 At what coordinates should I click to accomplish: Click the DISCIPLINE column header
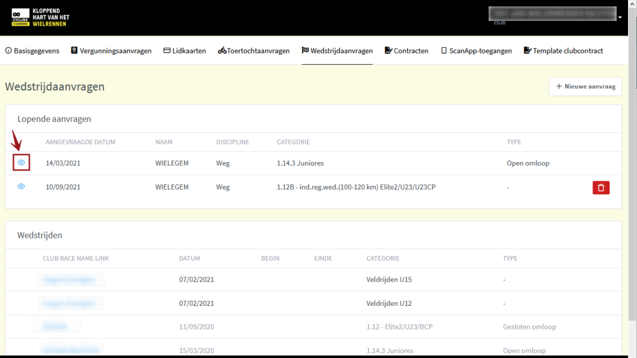(233, 142)
